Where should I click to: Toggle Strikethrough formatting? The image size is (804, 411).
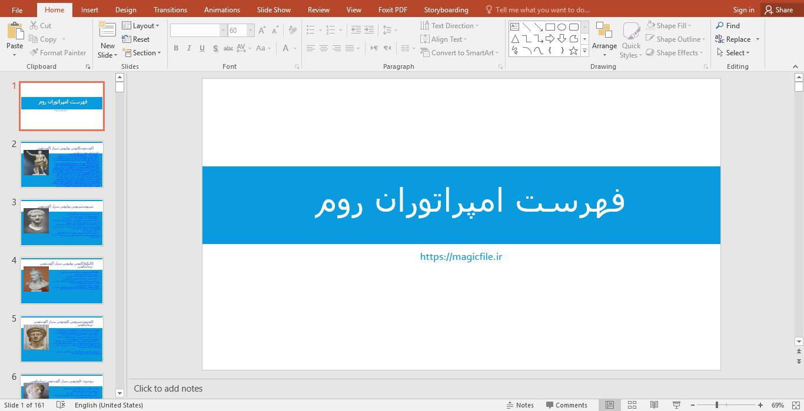click(228, 48)
